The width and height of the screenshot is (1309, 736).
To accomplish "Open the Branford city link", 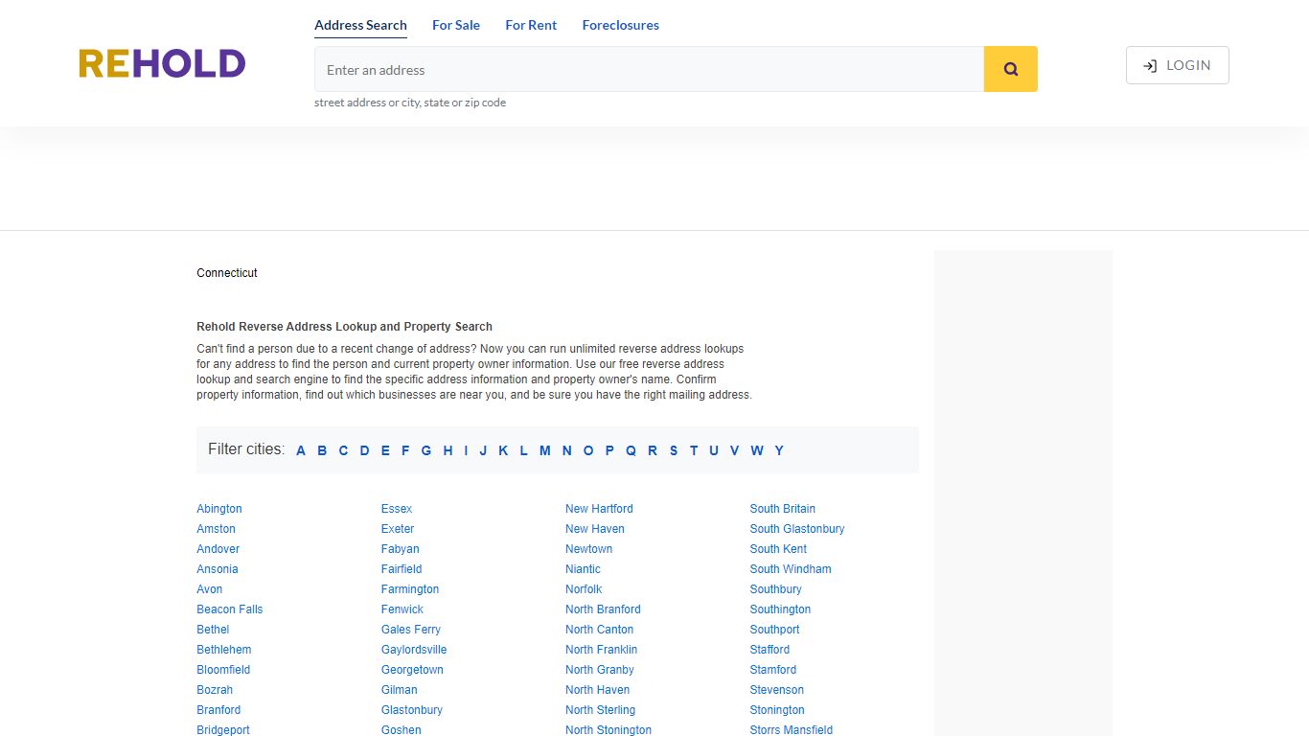I will (x=218, y=710).
